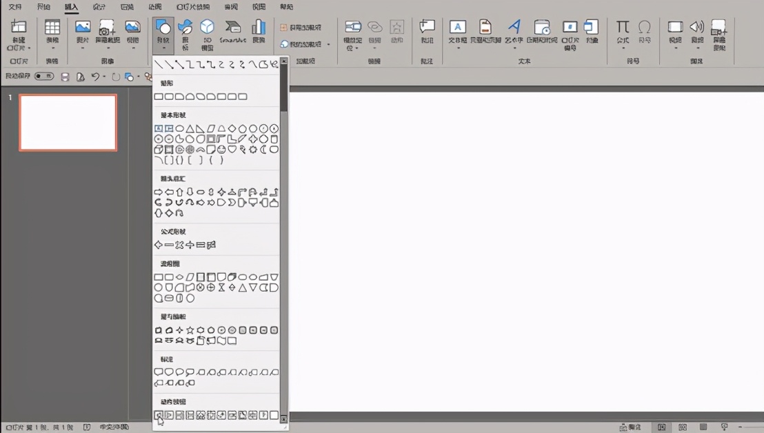
Task: Open the File tab
Action: [15, 7]
